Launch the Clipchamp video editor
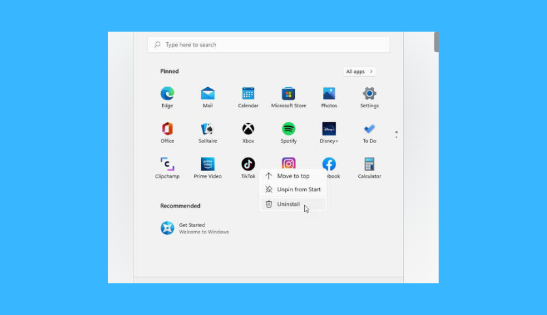Image resolution: width=547 pixels, height=315 pixels. tap(167, 164)
